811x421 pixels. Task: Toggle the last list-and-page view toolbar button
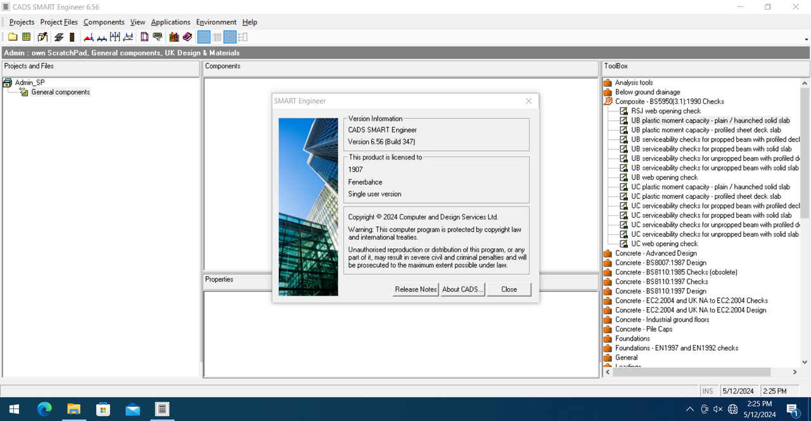tap(243, 37)
